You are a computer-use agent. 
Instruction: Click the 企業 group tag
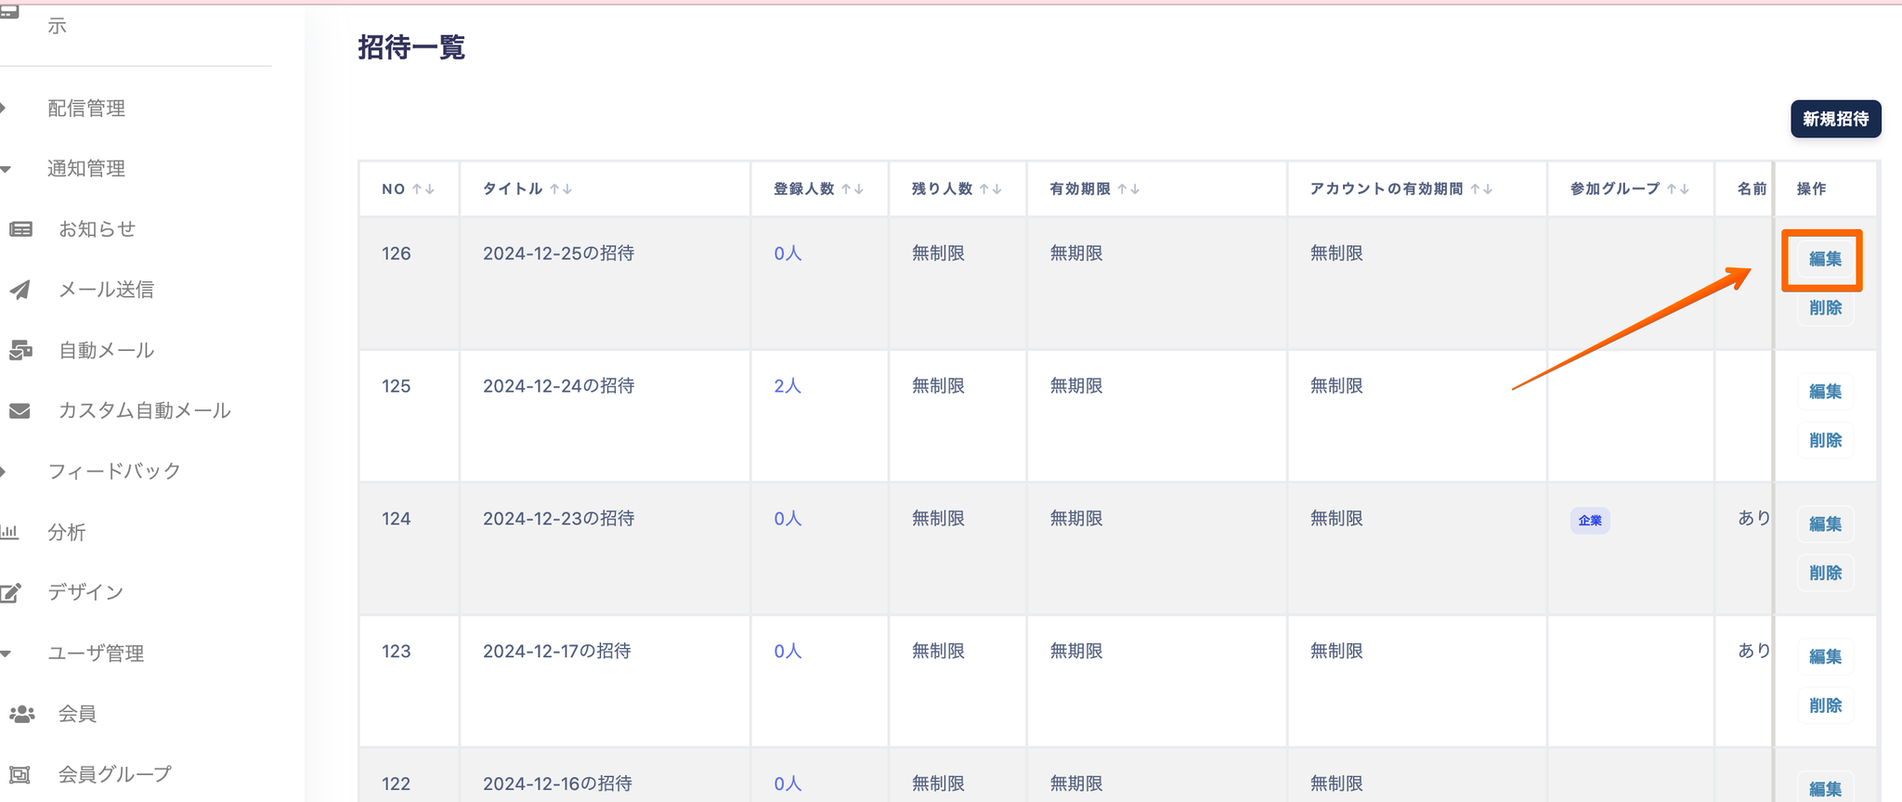[x=1590, y=521]
